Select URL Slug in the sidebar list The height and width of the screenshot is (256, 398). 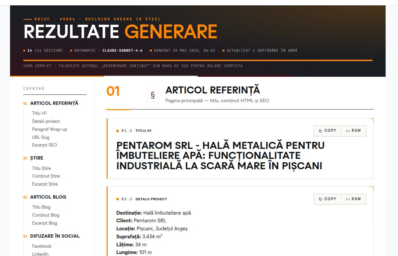[40, 137]
